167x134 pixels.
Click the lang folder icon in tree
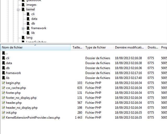pos(23,38)
